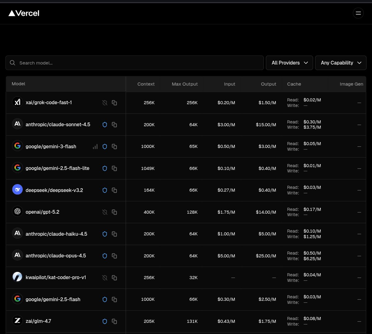Copy the google/gemini-2.5-flash model ID
This screenshot has height=334, width=372.
point(114,300)
